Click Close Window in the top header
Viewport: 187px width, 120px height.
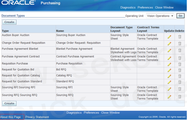pos(164,8)
